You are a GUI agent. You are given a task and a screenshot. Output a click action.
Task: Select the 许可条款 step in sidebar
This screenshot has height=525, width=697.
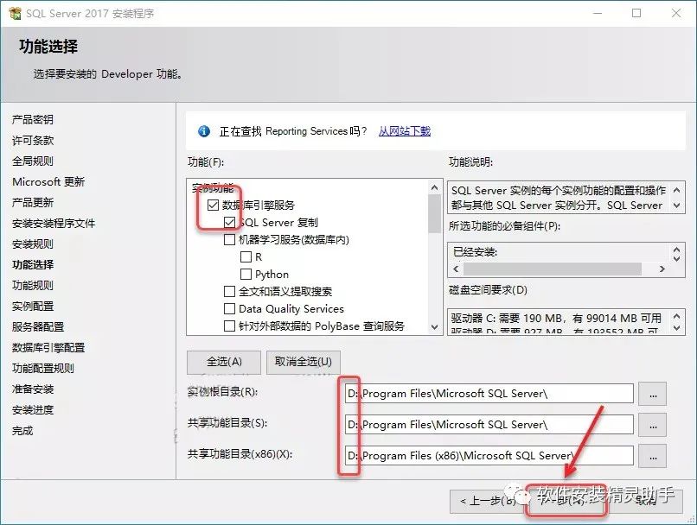(33, 140)
